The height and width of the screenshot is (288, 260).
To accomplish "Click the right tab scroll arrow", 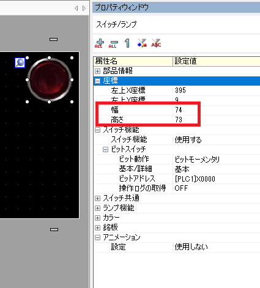I will coord(84,8).
